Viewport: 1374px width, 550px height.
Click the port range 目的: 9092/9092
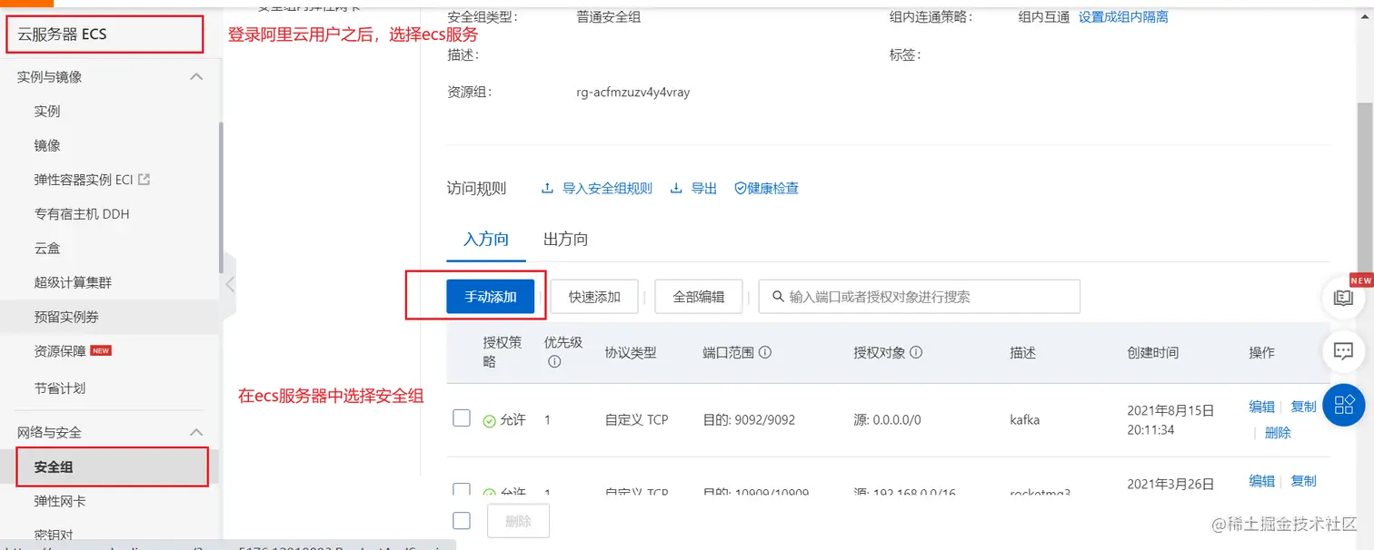coord(749,420)
